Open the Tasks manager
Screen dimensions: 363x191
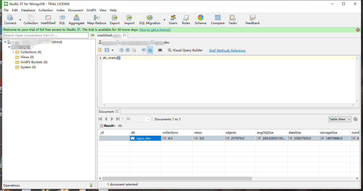pos(232,20)
